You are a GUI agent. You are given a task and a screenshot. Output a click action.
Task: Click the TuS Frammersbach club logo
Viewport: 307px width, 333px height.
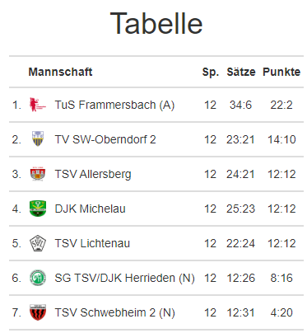38,105
